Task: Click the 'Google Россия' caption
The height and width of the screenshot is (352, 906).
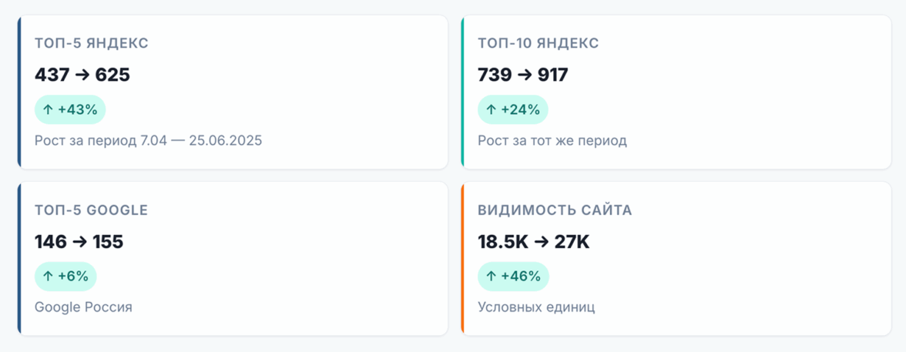Action: 83,307
